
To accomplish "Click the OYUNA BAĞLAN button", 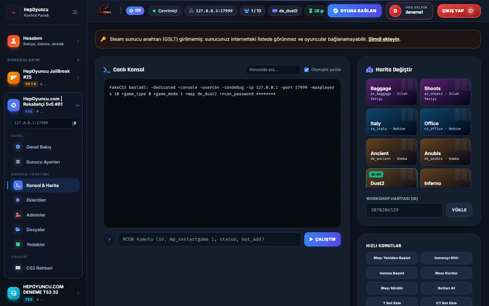I will click(355, 11).
